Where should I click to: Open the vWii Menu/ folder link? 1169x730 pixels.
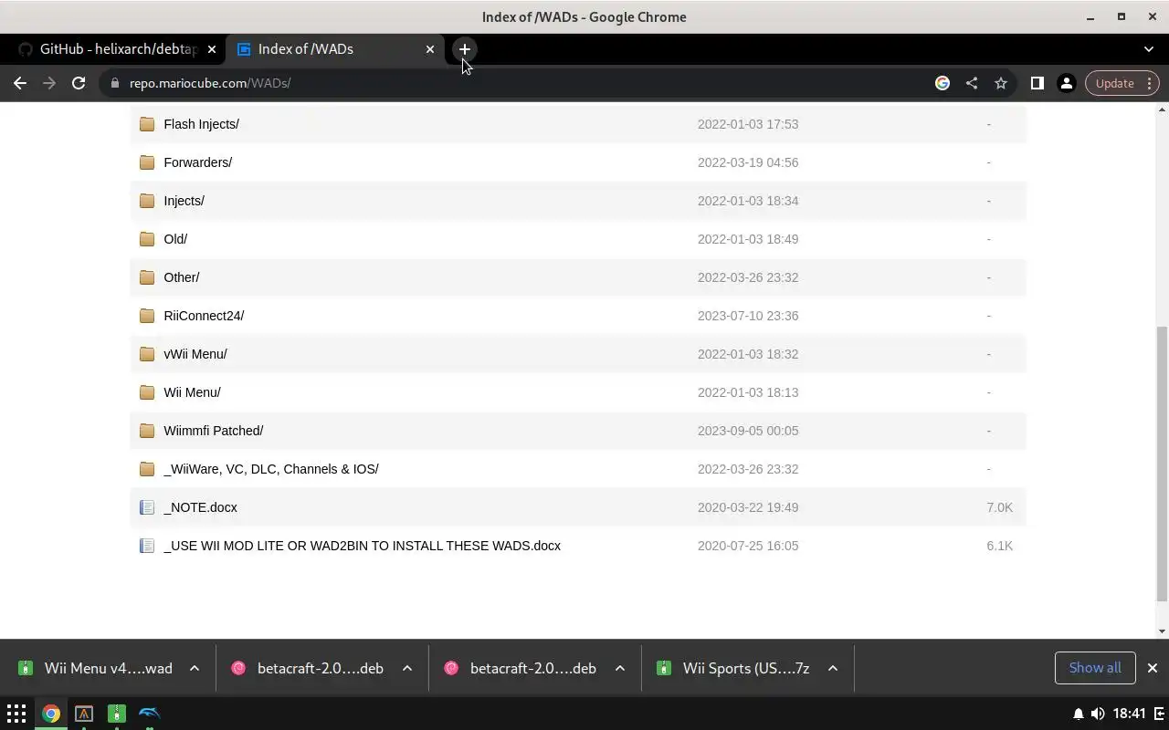coord(195,354)
